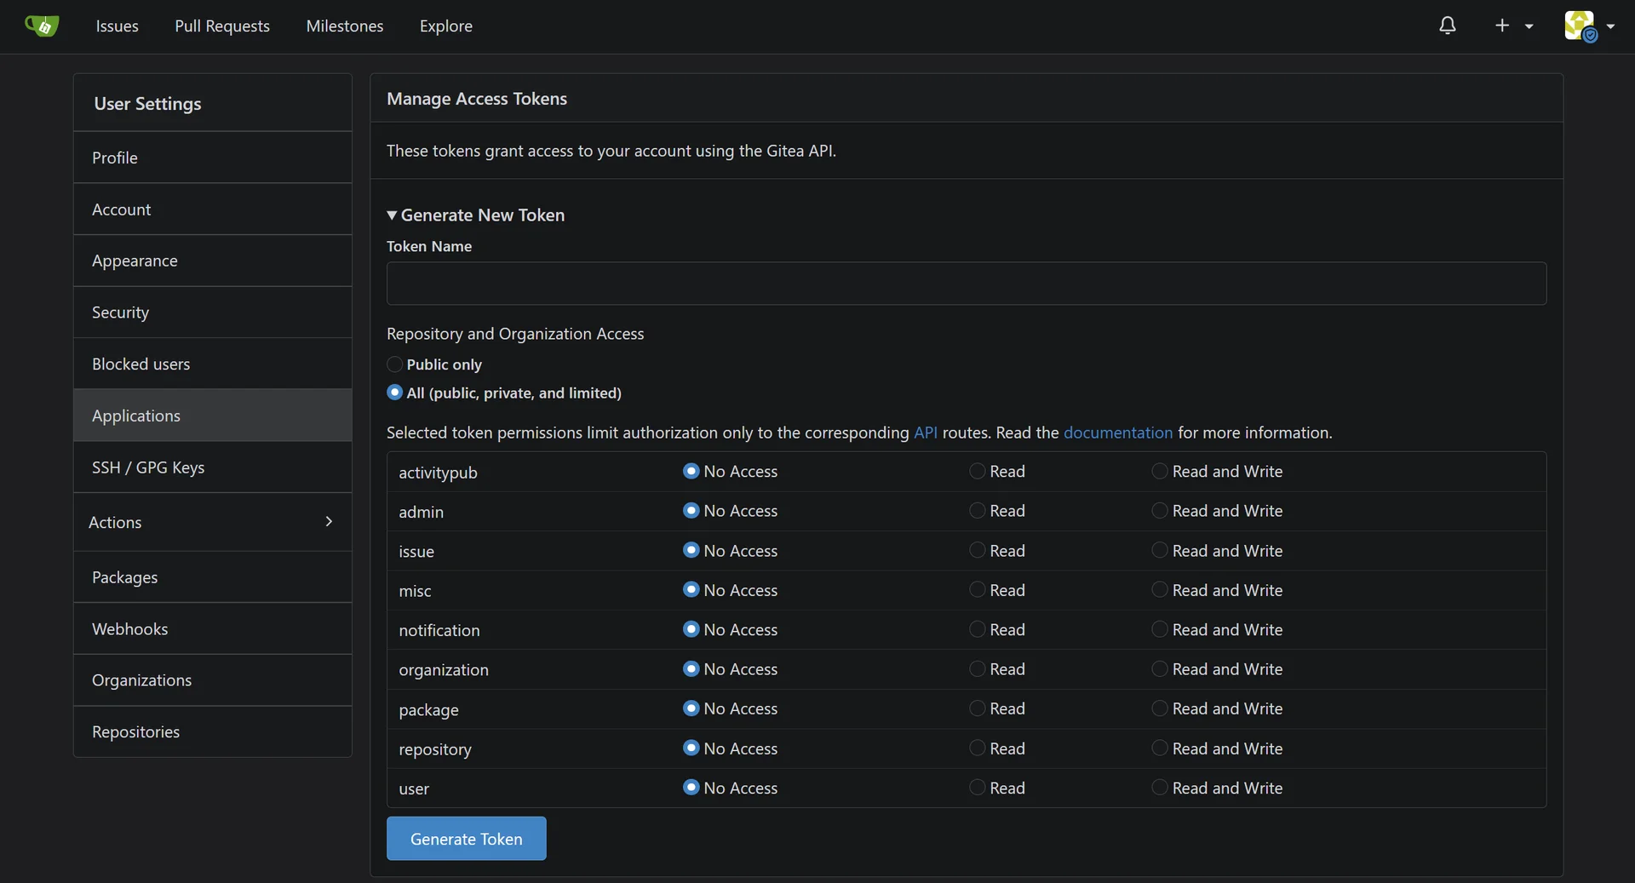Open Security settings

pyautogui.click(x=212, y=312)
